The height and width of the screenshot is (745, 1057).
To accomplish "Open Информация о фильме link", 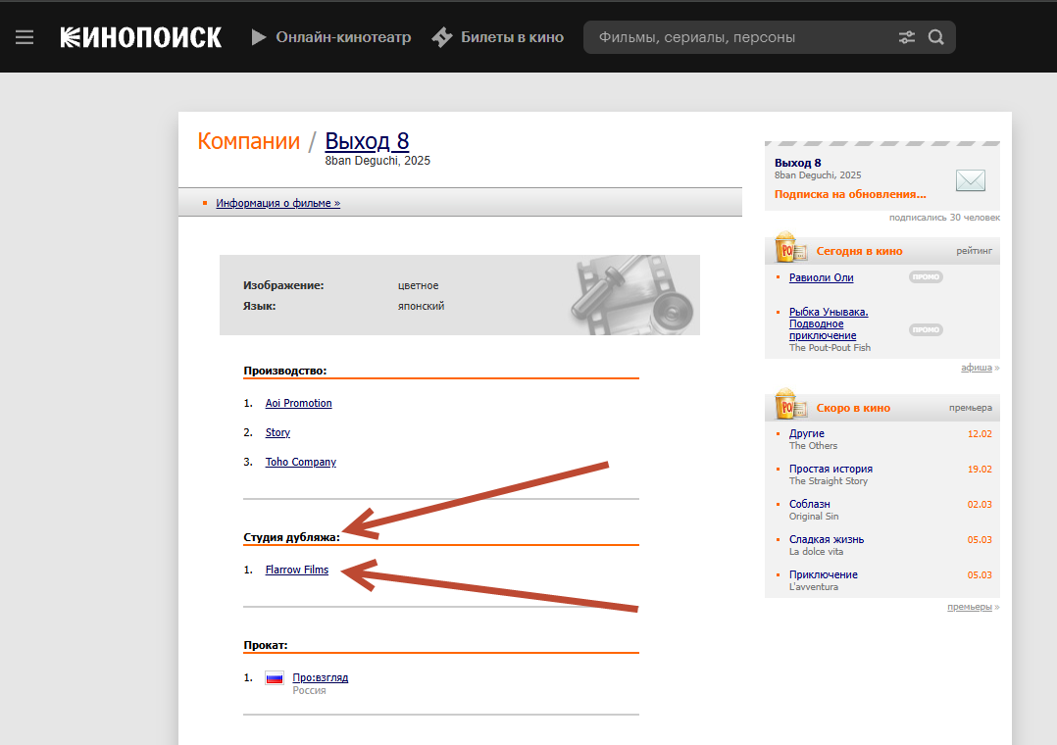I will 277,203.
